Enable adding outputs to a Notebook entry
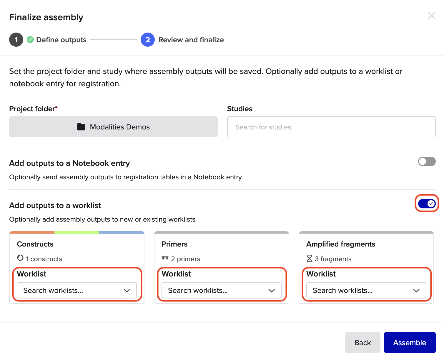444x361 pixels. [x=427, y=161]
